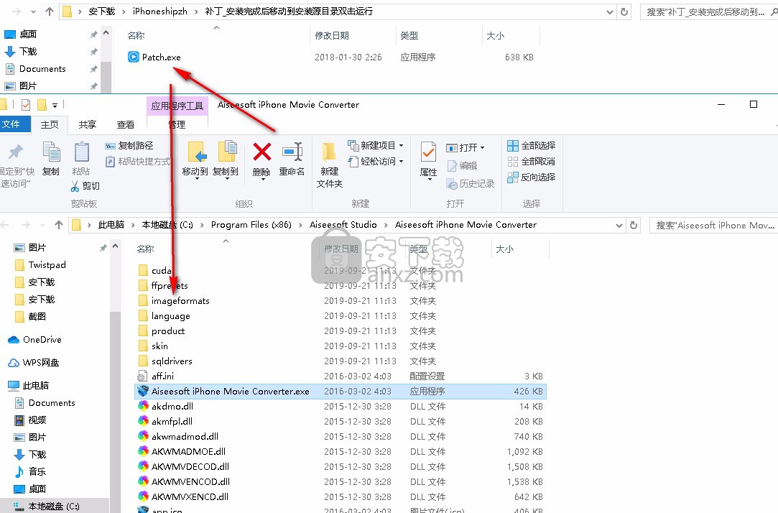This screenshot has height=513, width=778.
Task: Select AKWMVENCOD.dll file
Action: (x=190, y=481)
